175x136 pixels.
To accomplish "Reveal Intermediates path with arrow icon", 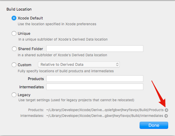I will tap(166, 116).
